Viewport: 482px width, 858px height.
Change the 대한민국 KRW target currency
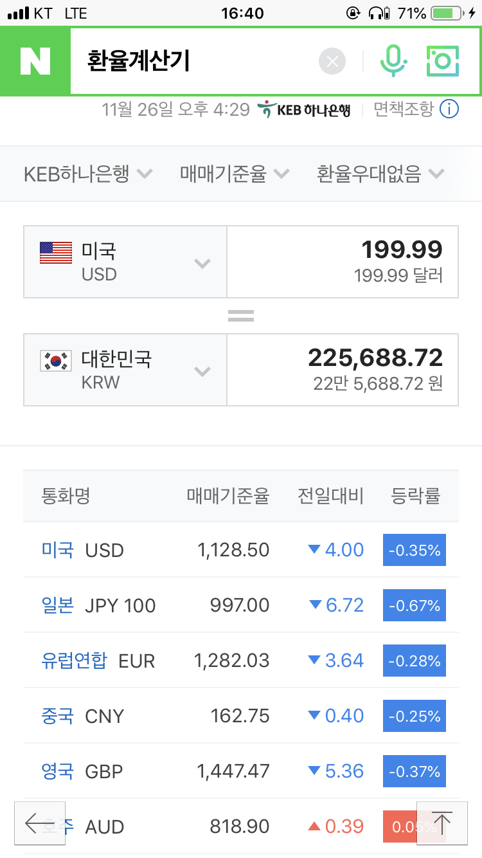click(125, 370)
